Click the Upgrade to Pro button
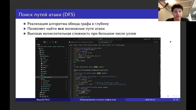Viewport: 196px width, 110px height. [147, 39]
